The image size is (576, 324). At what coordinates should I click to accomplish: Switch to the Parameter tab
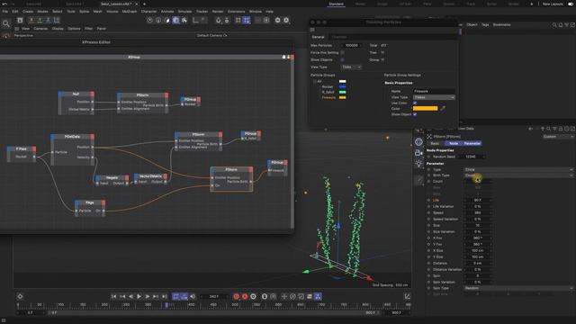472,143
